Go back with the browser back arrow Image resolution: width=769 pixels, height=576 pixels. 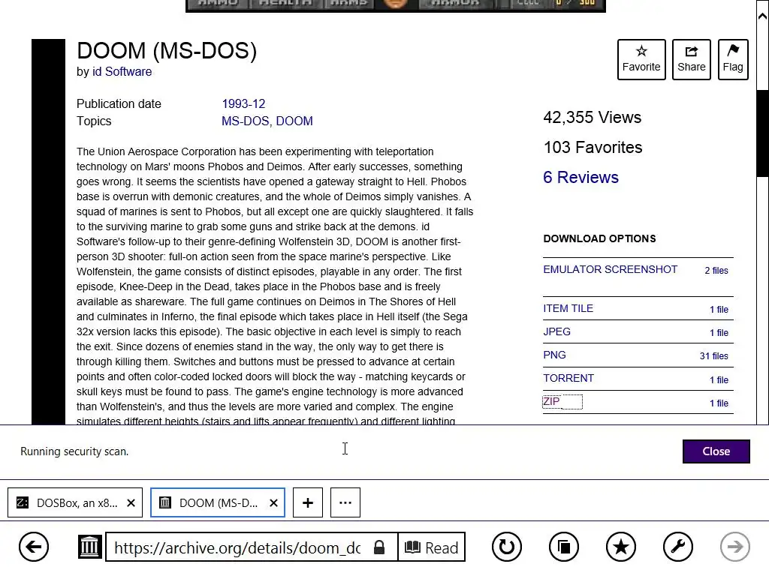(34, 547)
